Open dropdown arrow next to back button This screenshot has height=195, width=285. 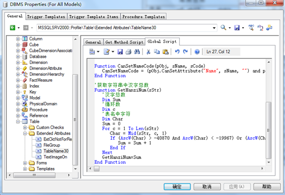[18, 28]
